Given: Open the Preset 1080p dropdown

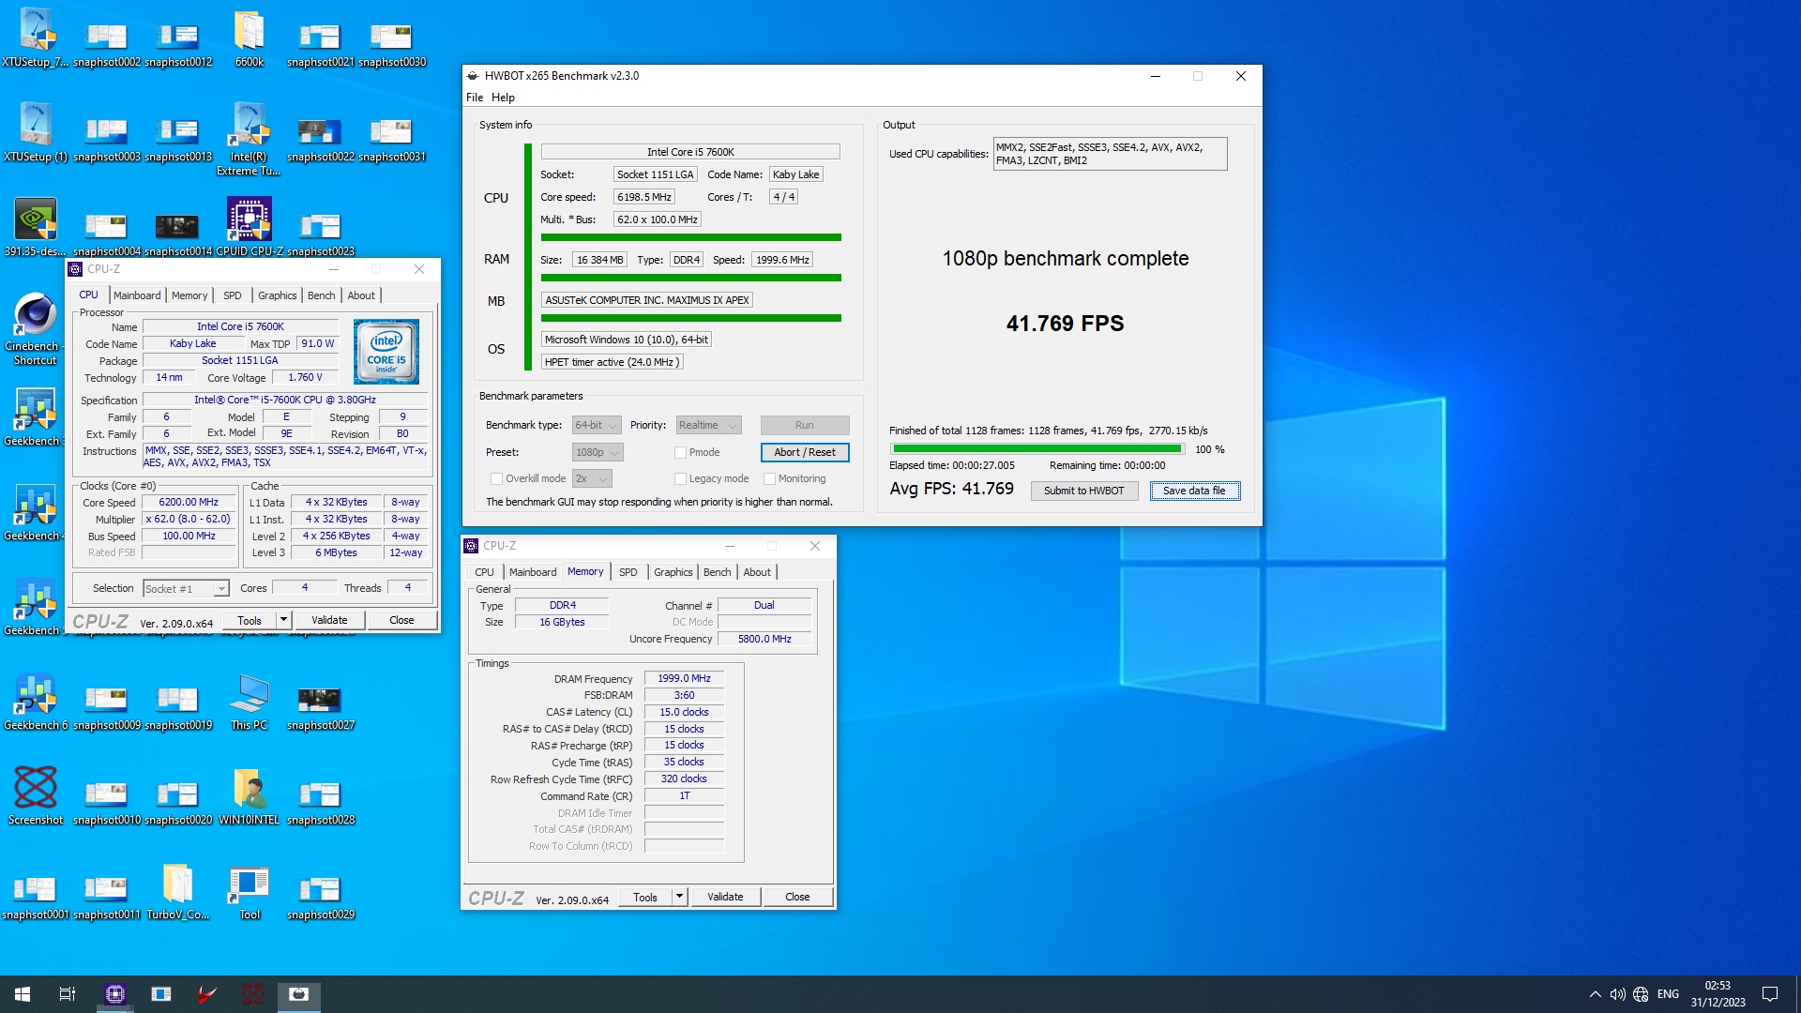Looking at the screenshot, I should click(598, 452).
